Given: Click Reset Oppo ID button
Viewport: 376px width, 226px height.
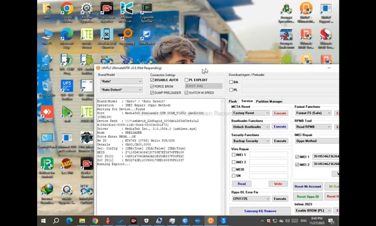Looking at the screenshot, I should (308, 197).
